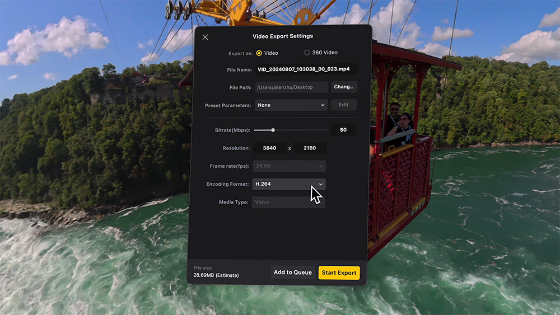Open the Preset Parameters dropdown

[291, 105]
